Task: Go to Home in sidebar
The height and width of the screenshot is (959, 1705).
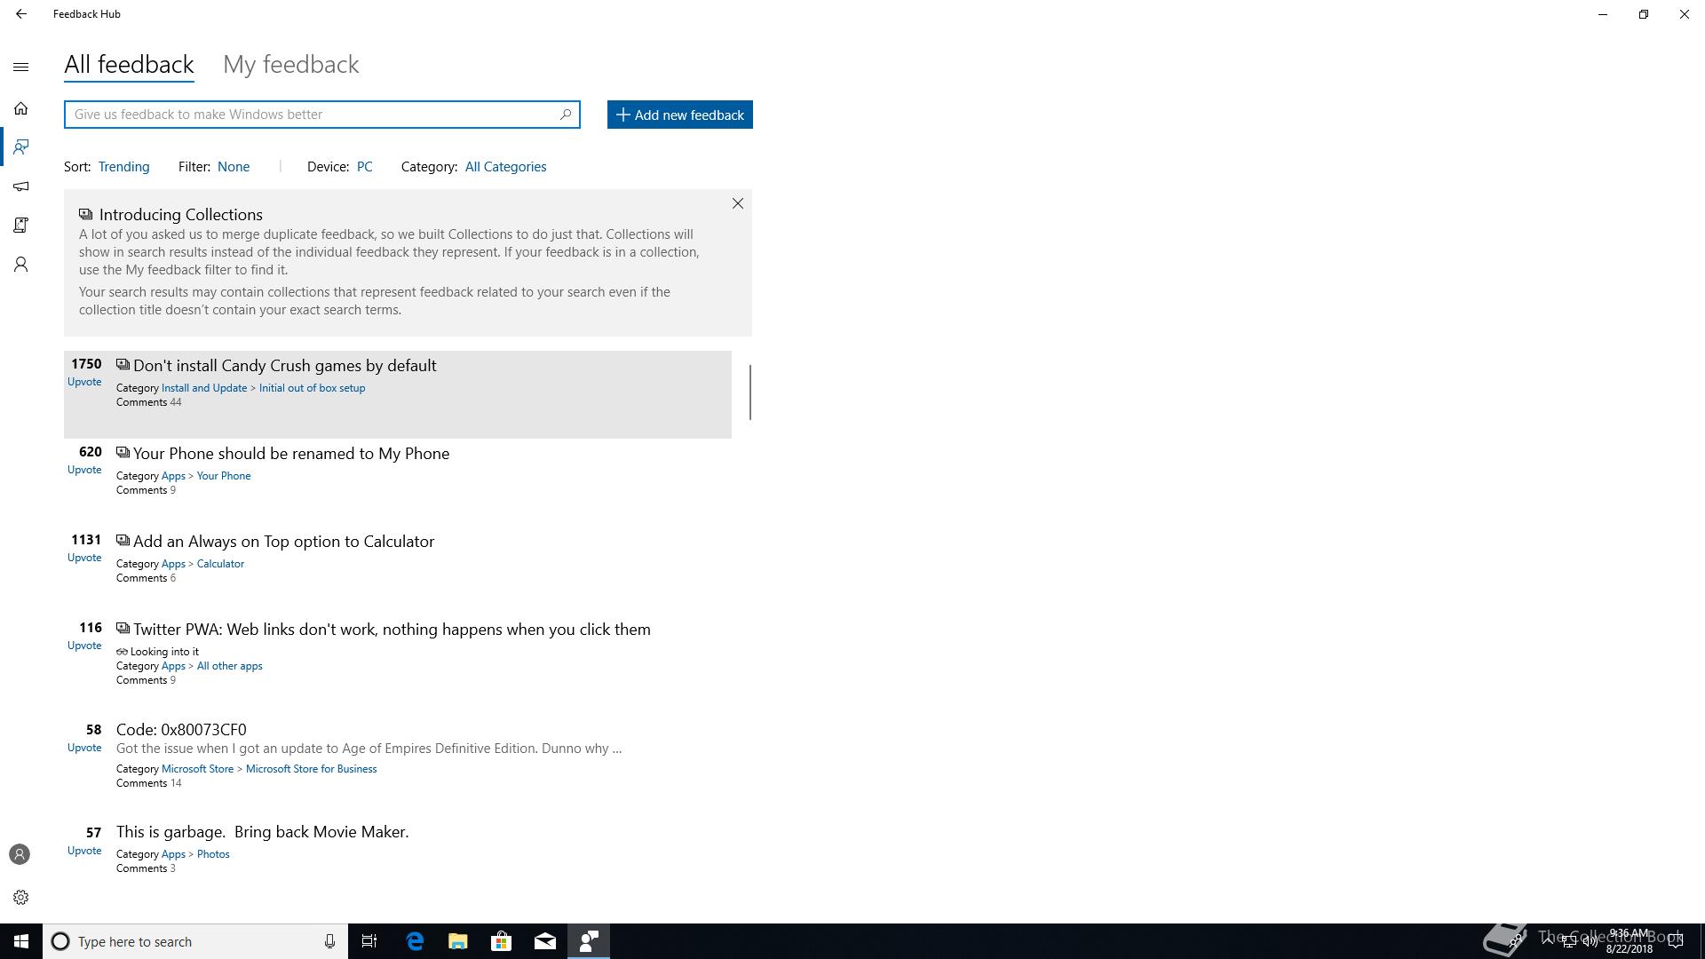Action: point(21,108)
